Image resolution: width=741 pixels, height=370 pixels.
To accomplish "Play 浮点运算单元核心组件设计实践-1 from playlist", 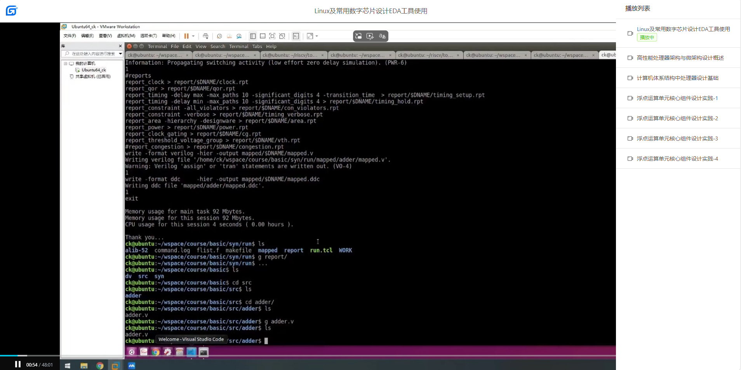I will (677, 98).
